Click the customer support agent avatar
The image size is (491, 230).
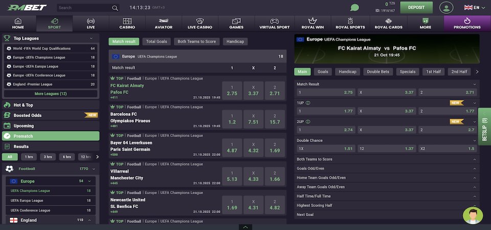click(x=473, y=215)
